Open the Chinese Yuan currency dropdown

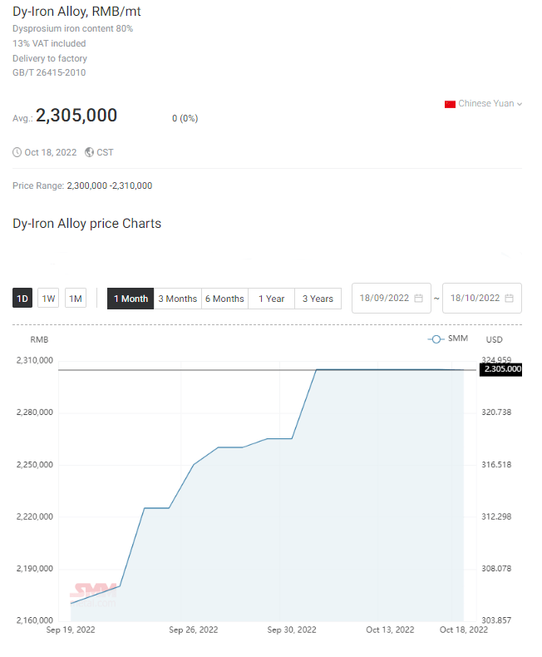(483, 103)
